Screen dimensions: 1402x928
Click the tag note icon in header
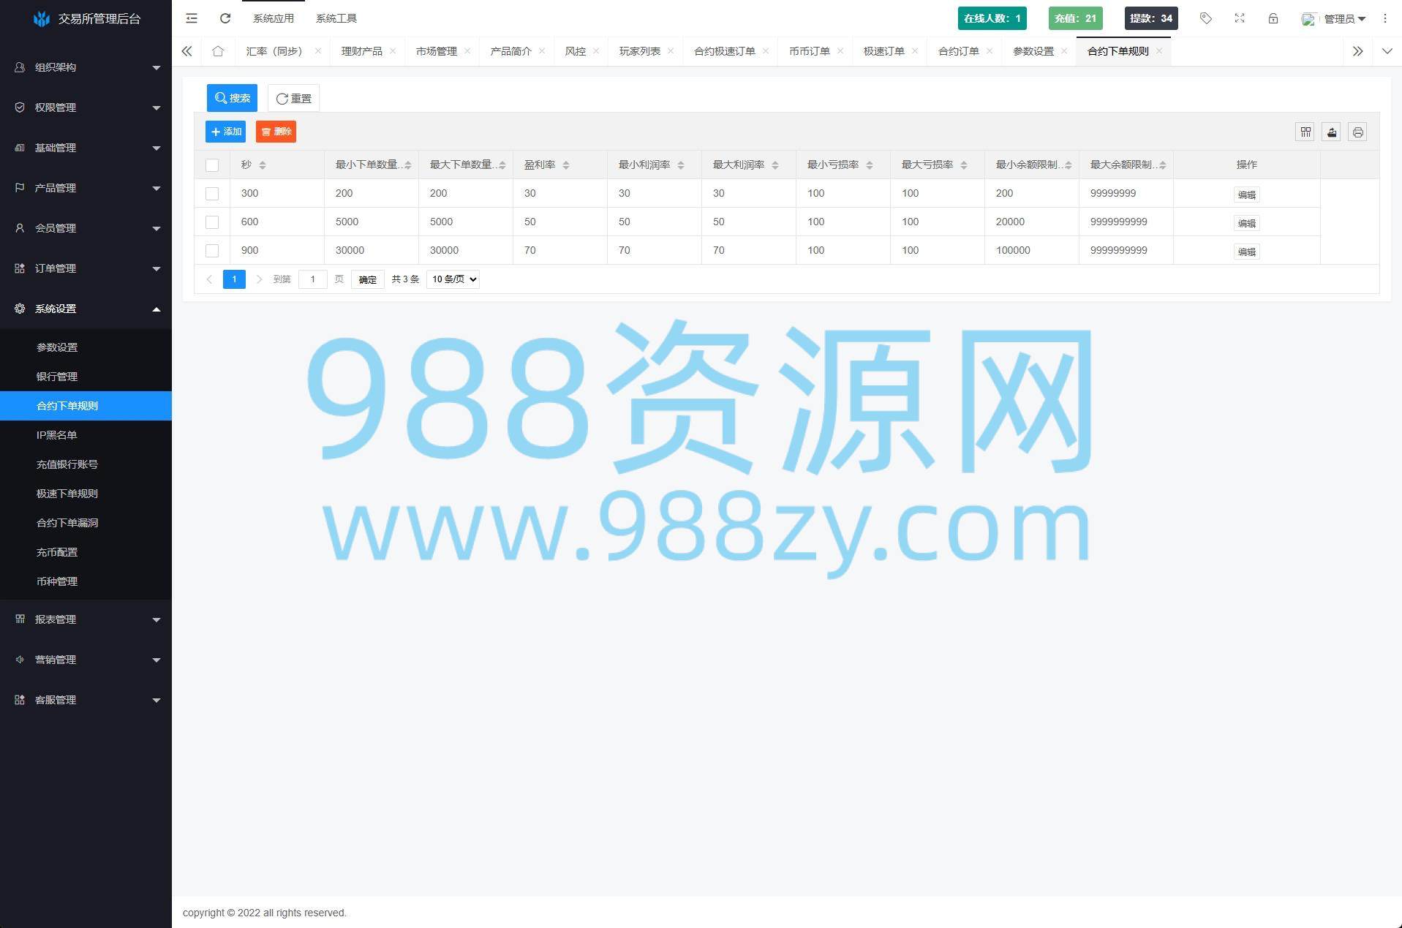pyautogui.click(x=1205, y=18)
